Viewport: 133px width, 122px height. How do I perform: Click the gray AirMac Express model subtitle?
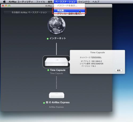coord(56,107)
